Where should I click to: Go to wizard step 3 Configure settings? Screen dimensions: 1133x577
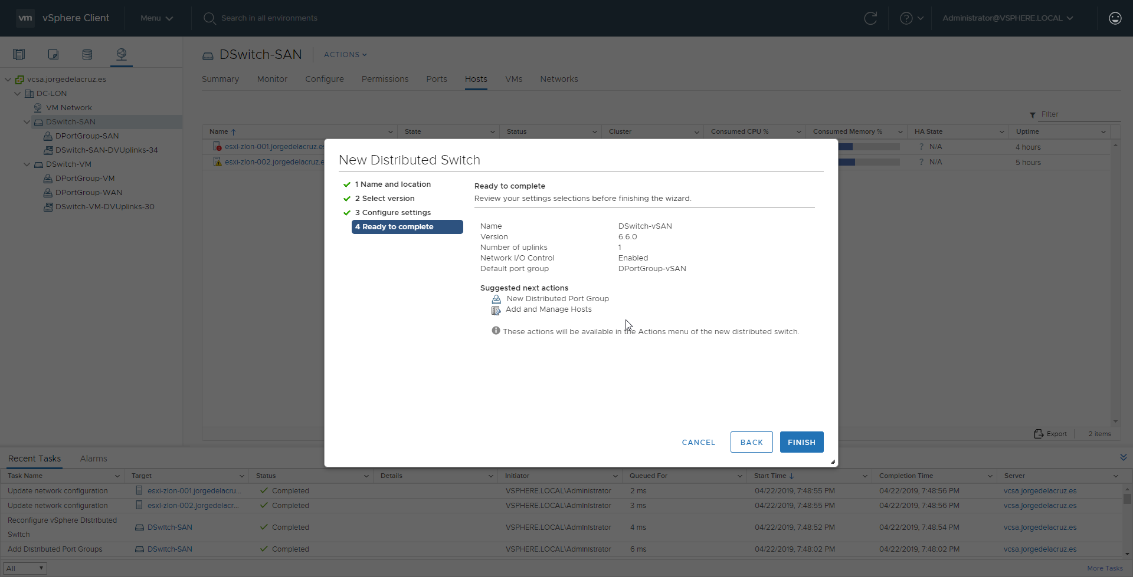(393, 213)
